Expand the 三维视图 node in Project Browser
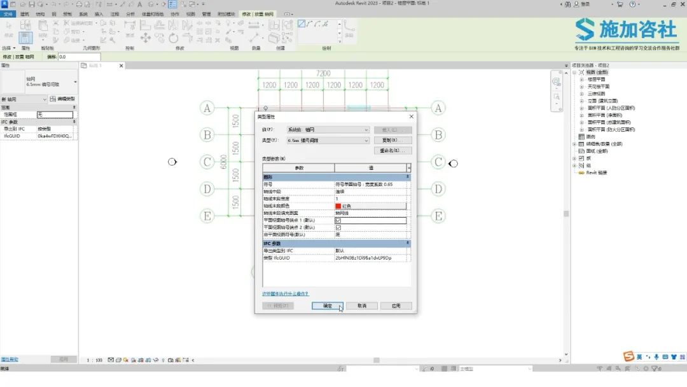 [x=581, y=94]
